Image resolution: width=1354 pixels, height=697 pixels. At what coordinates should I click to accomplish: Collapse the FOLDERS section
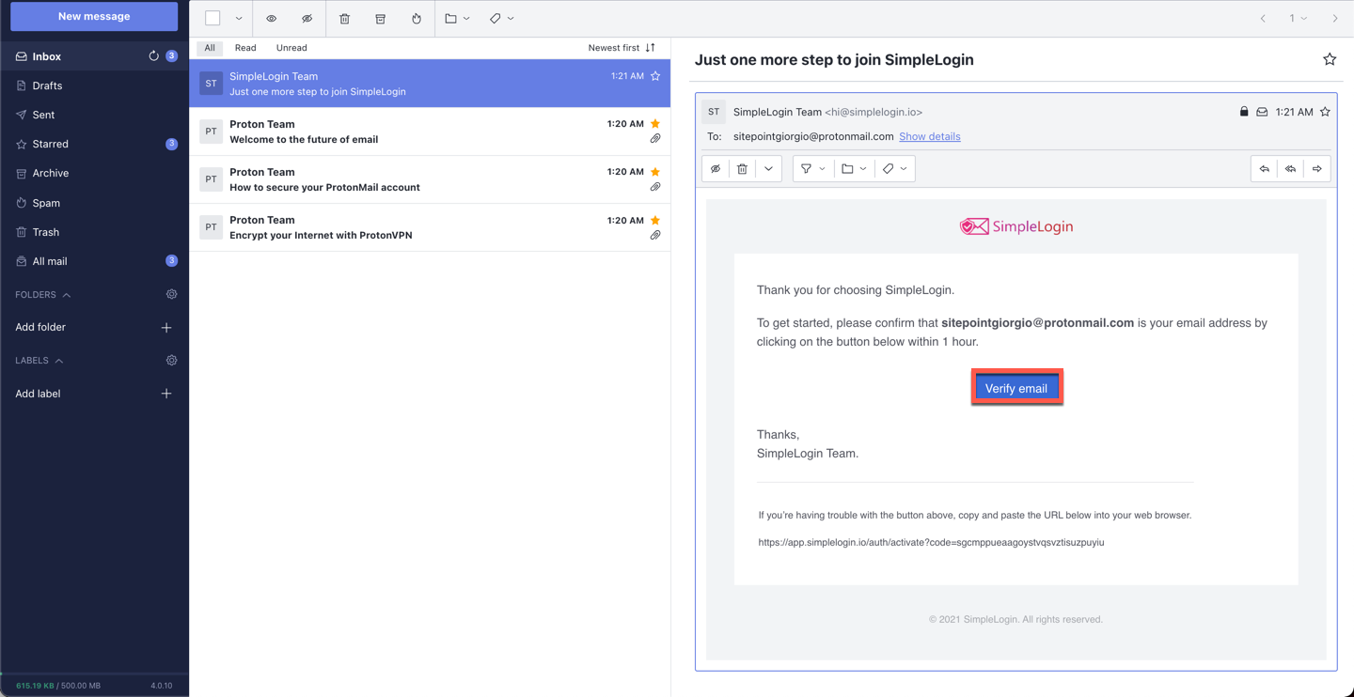43,295
